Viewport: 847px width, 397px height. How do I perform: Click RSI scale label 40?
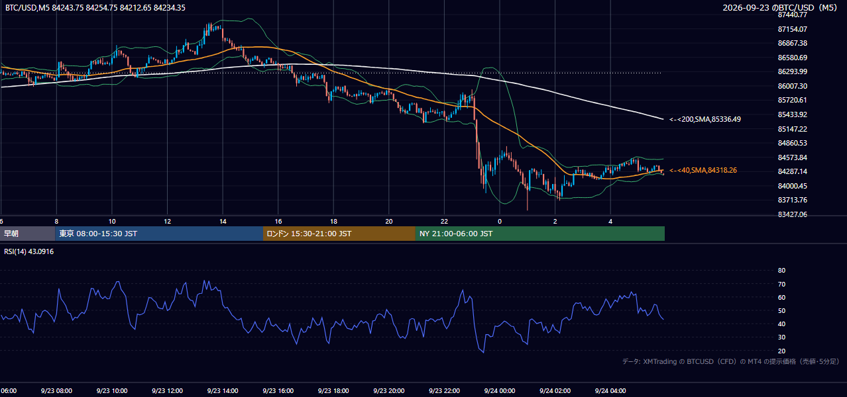(781, 324)
